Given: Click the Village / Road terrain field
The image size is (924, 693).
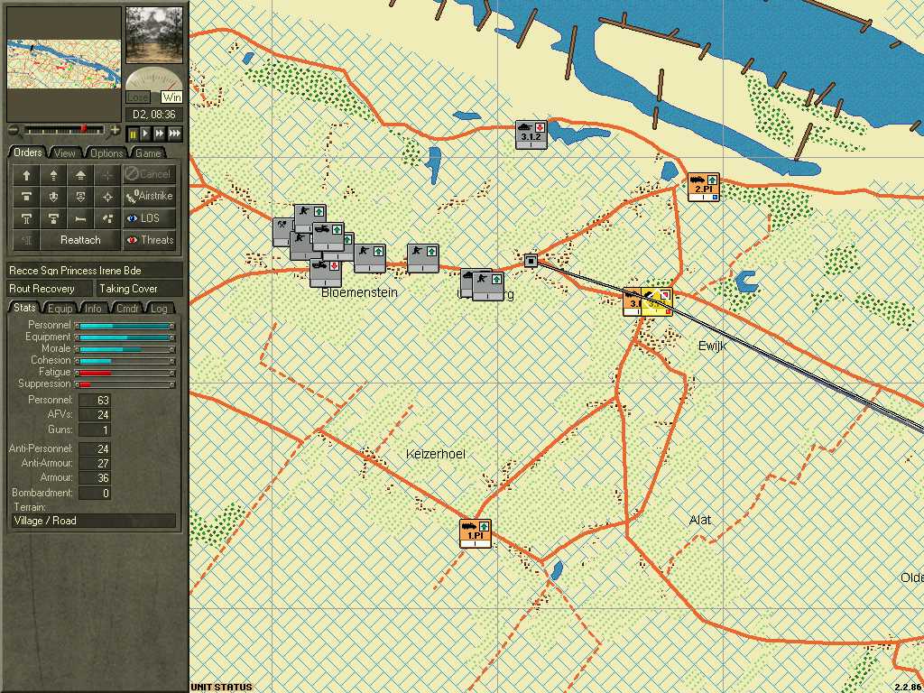Looking at the screenshot, I should pos(94,521).
